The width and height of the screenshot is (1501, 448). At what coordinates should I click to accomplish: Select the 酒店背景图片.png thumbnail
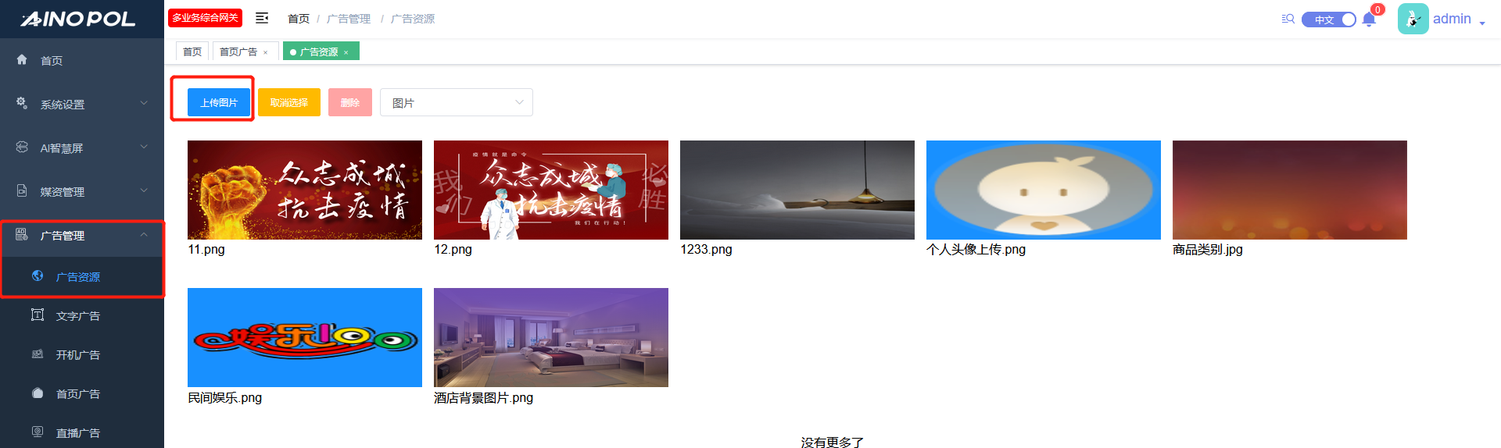click(550, 337)
